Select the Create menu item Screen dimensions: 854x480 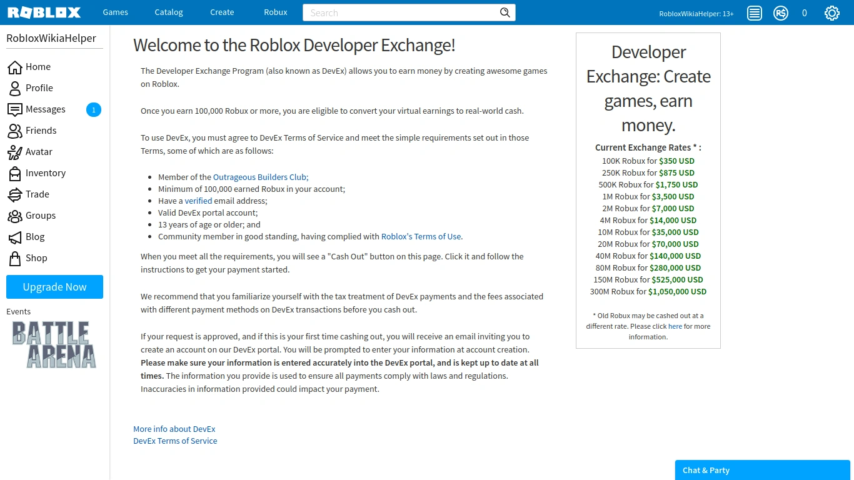pos(222,12)
